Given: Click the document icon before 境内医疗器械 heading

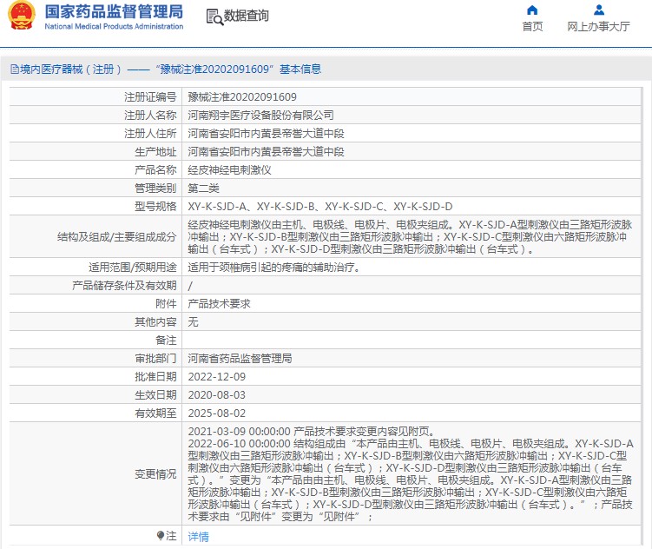Looking at the screenshot, I should pos(15,69).
